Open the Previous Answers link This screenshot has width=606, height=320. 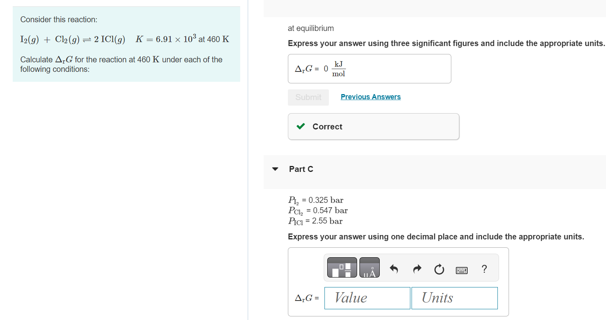point(371,96)
